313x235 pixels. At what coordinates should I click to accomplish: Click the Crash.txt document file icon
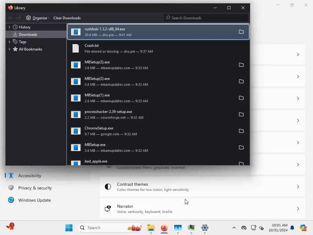[76, 48]
